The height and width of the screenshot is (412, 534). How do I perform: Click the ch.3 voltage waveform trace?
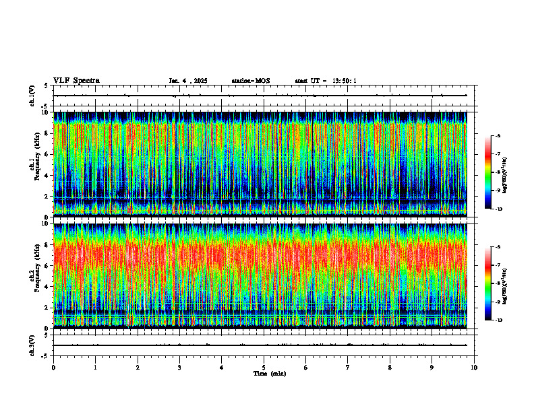(x=260, y=345)
